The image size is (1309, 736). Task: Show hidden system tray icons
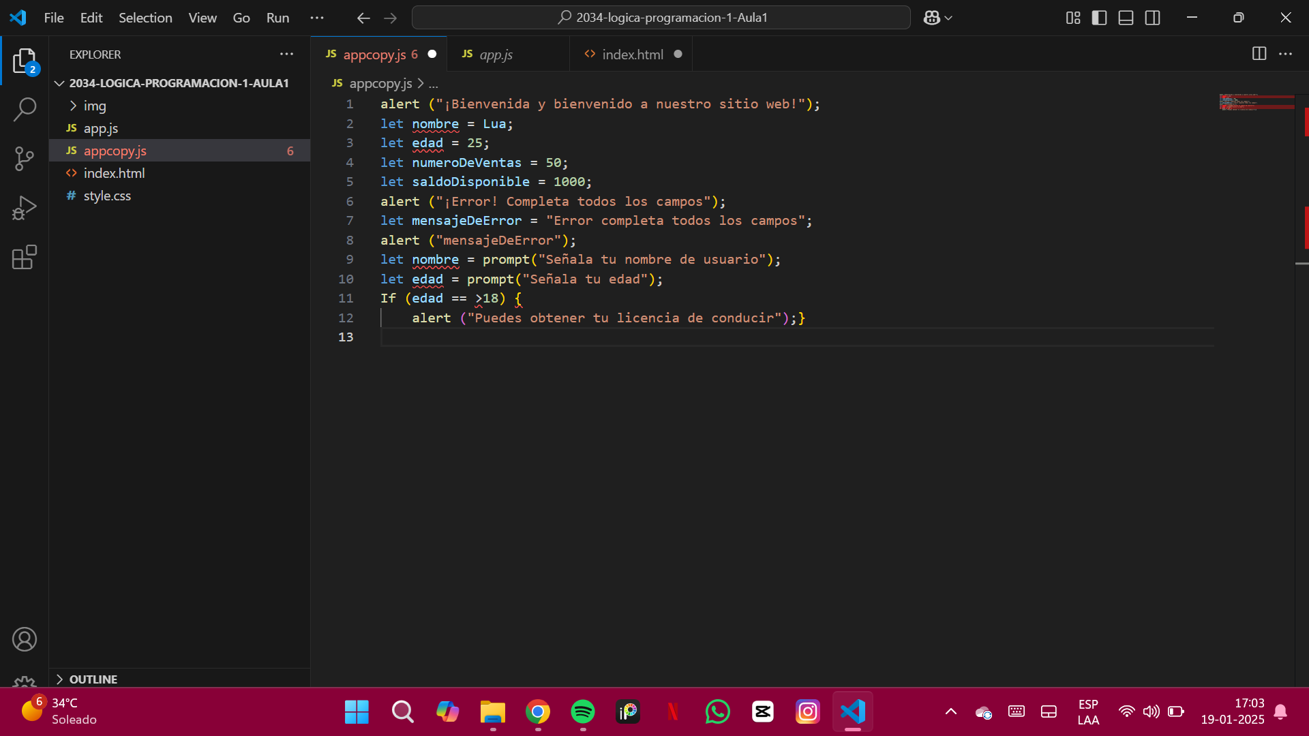[951, 712]
